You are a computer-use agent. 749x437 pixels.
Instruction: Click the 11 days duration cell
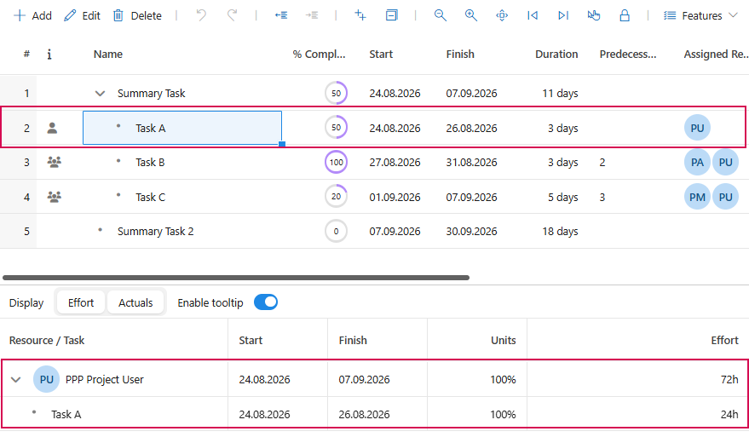pyautogui.click(x=560, y=94)
